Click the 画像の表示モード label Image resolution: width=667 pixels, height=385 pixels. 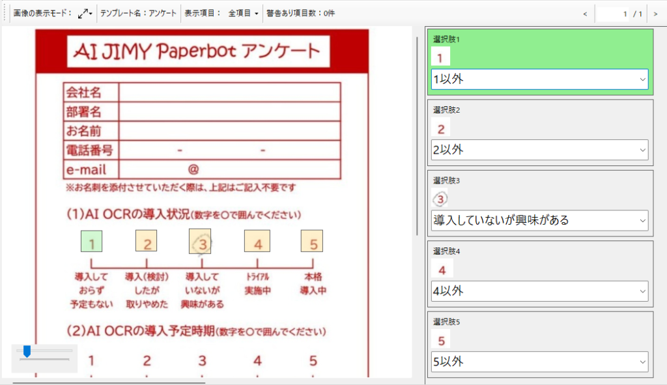[42, 13]
